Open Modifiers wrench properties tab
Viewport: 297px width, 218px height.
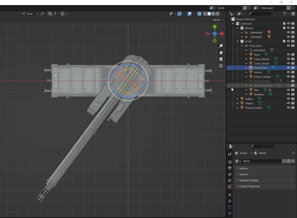[x=230, y=201]
